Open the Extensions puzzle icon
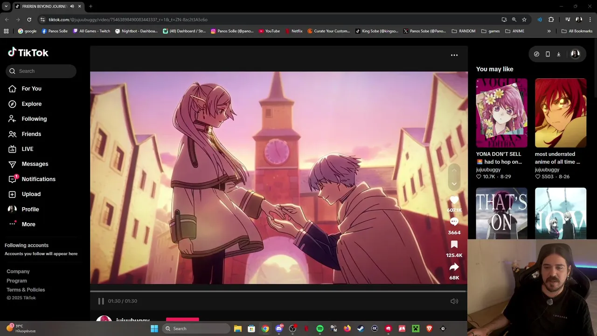This screenshot has width=597, height=336. tap(551, 20)
